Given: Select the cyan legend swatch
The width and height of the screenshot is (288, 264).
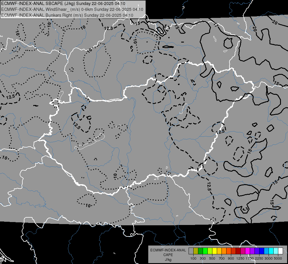Looking at the screenshot, I should tap(271, 251).
